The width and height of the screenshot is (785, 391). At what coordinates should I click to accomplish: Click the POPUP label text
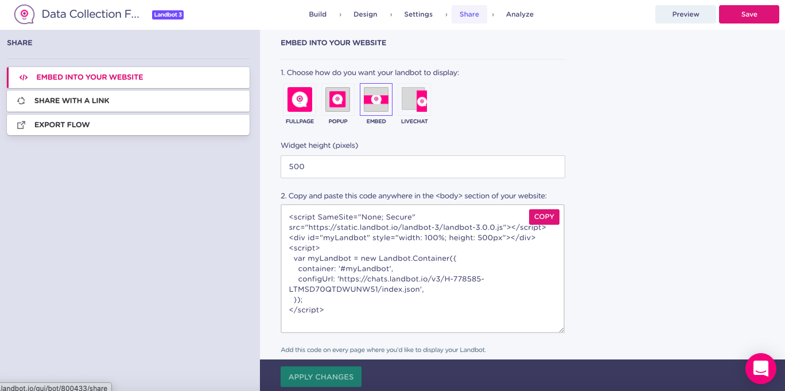(x=338, y=122)
